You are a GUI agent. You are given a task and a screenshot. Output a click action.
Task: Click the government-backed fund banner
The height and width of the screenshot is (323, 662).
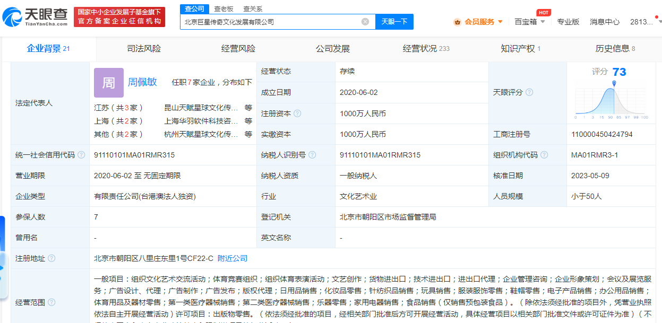[x=119, y=17]
